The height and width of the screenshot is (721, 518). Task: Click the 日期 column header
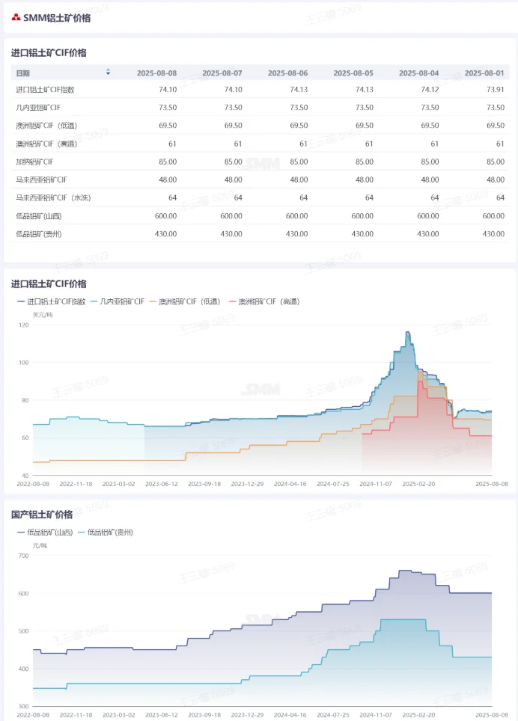(x=23, y=73)
